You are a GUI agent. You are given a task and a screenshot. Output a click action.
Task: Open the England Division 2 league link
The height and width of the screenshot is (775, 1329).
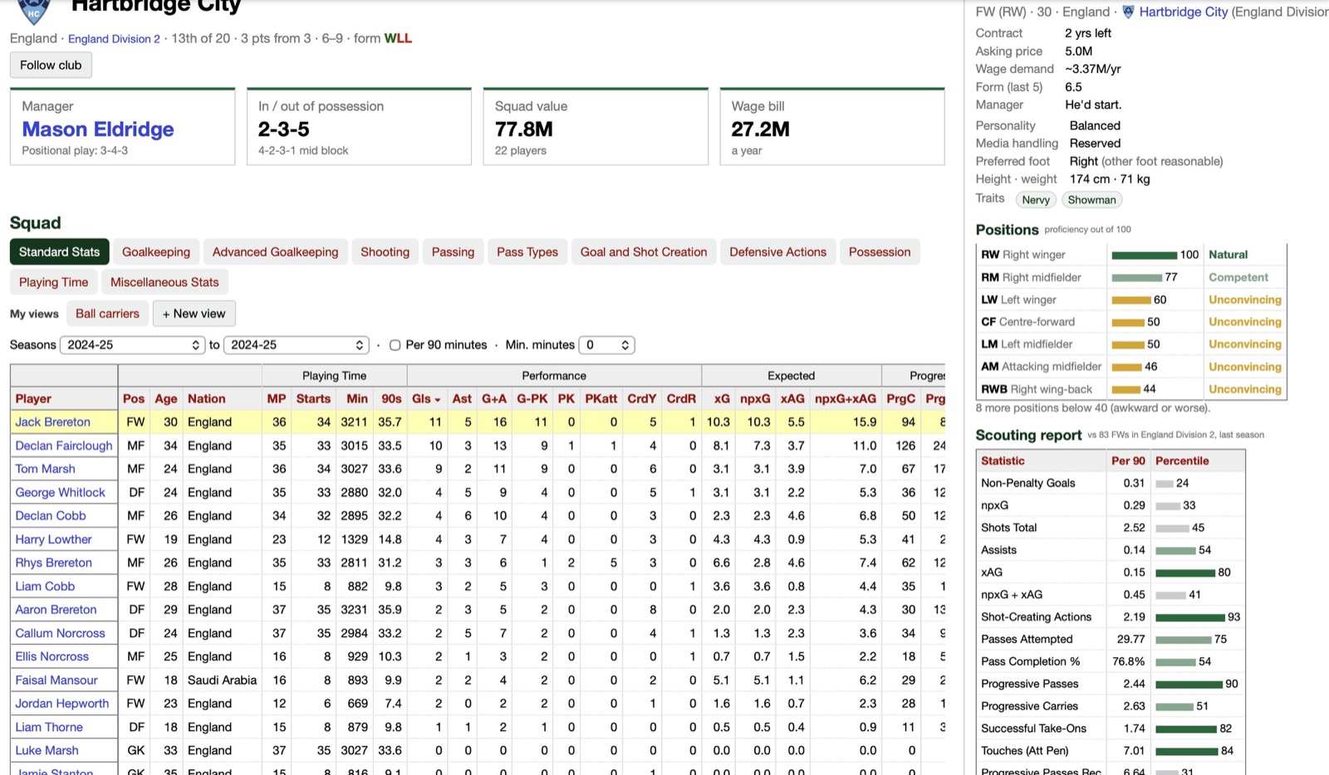[x=114, y=39]
